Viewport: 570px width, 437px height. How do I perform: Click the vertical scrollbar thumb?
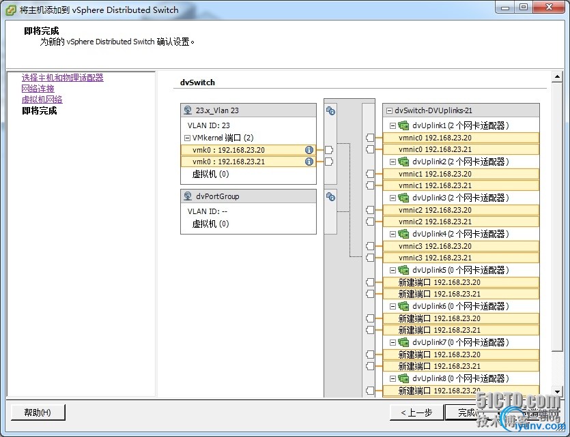tap(557, 217)
